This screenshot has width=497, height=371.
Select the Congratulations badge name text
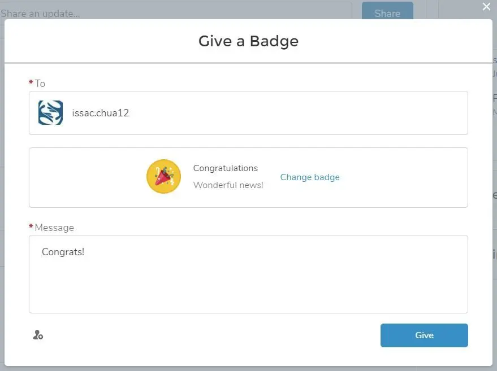click(226, 168)
